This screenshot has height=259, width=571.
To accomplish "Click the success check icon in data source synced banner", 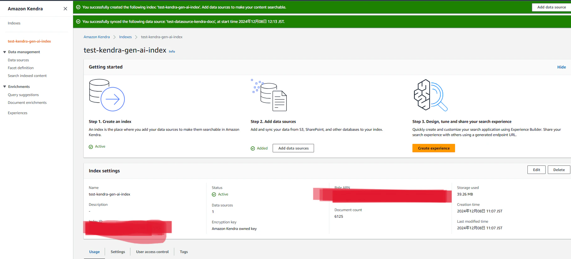I will (x=78, y=22).
